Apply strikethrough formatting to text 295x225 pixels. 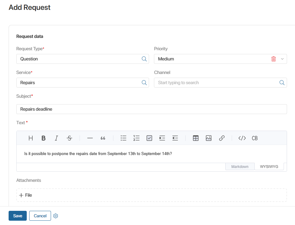pos(69,138)
